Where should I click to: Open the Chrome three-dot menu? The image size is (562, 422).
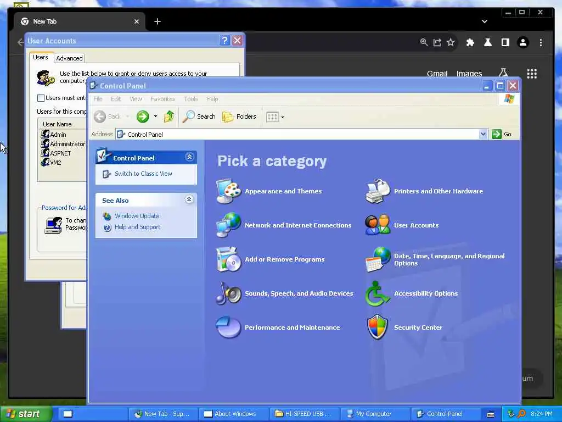tap(541, 43)
